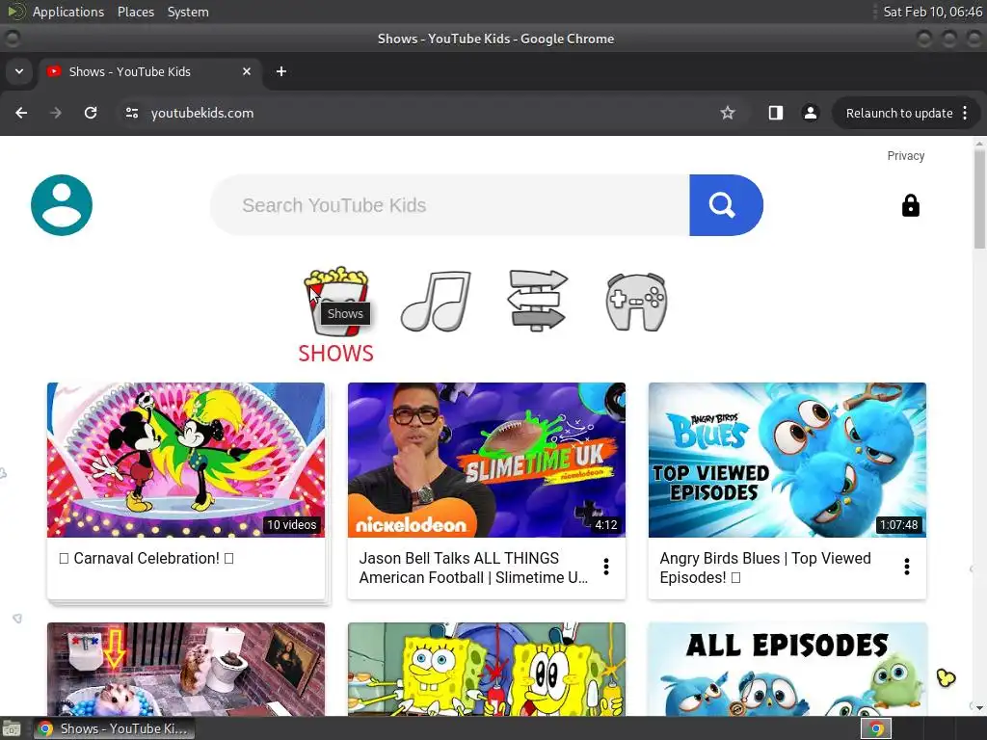This screenshot has height=740, width=987.
Task: Click Chrome icon in bottom panel tray
Action: click(876, 728)
